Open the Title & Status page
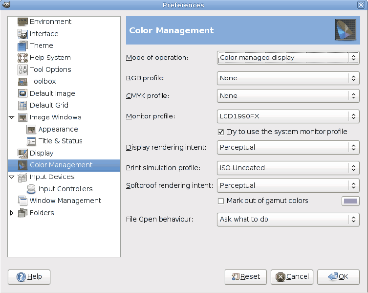This screenshot has height=293, width=368. click(x=60, y=141)
